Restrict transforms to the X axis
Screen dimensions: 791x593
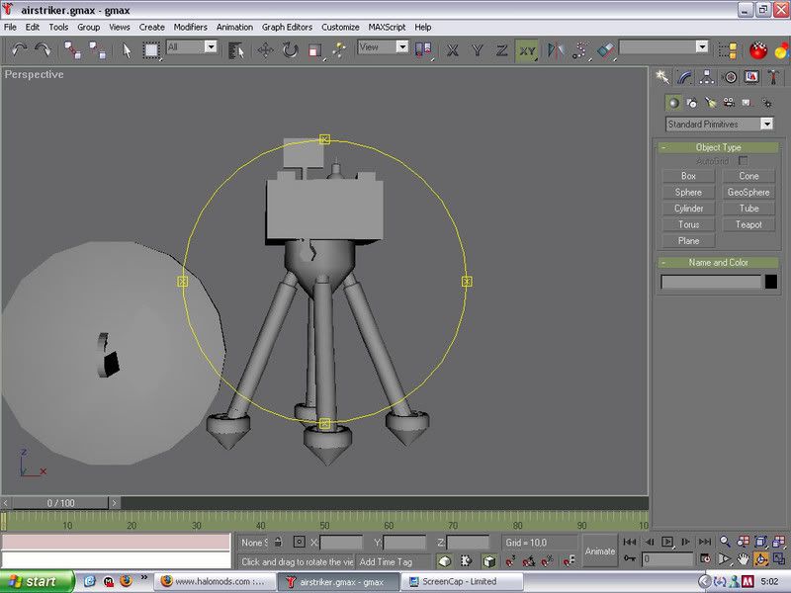point(453,50)
